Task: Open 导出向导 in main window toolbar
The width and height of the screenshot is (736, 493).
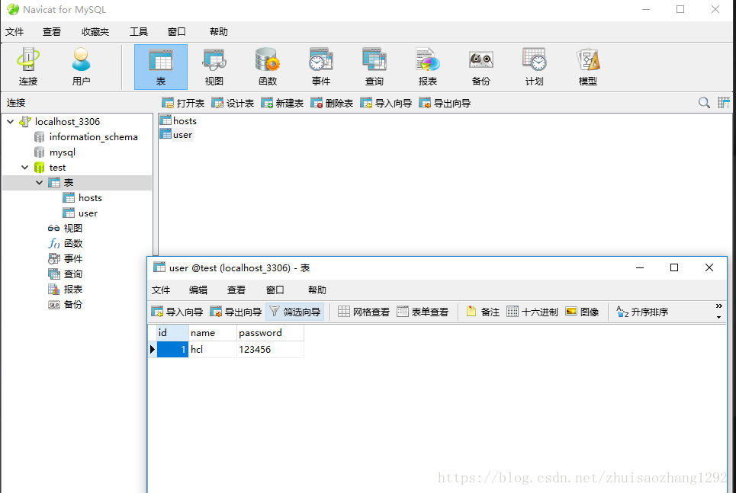Action: point(445,103)
